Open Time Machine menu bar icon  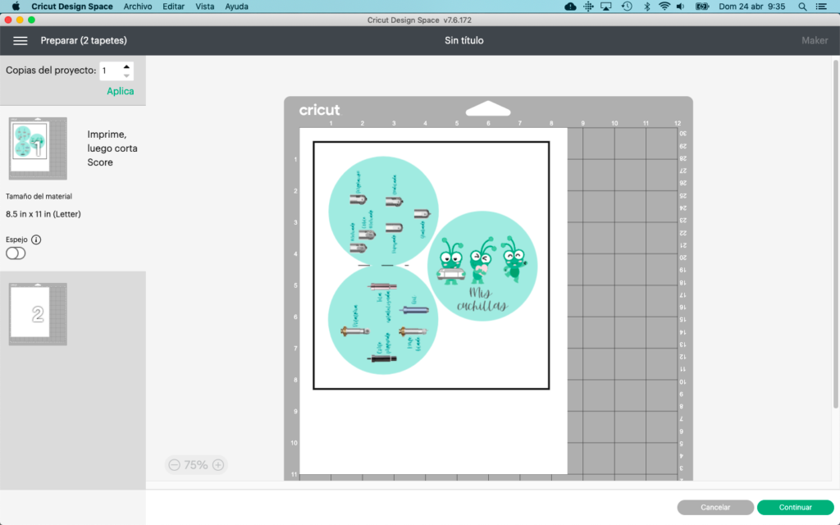pyautogui.click(x=627, y=7)
